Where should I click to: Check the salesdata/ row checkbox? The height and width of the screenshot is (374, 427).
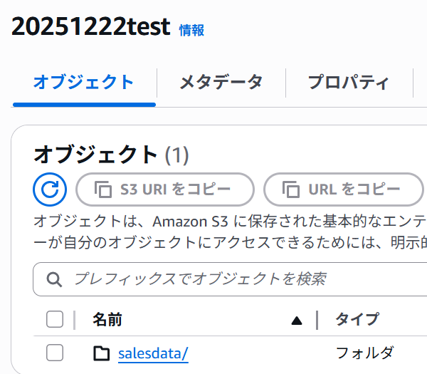[x=55, y=353]
